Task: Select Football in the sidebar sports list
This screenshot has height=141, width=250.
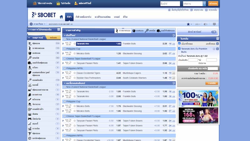Action: coord(44,43)
